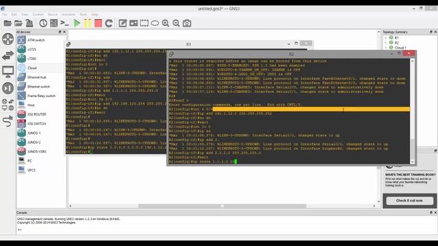Expand R2 in Topology Summary

(386, 42)
